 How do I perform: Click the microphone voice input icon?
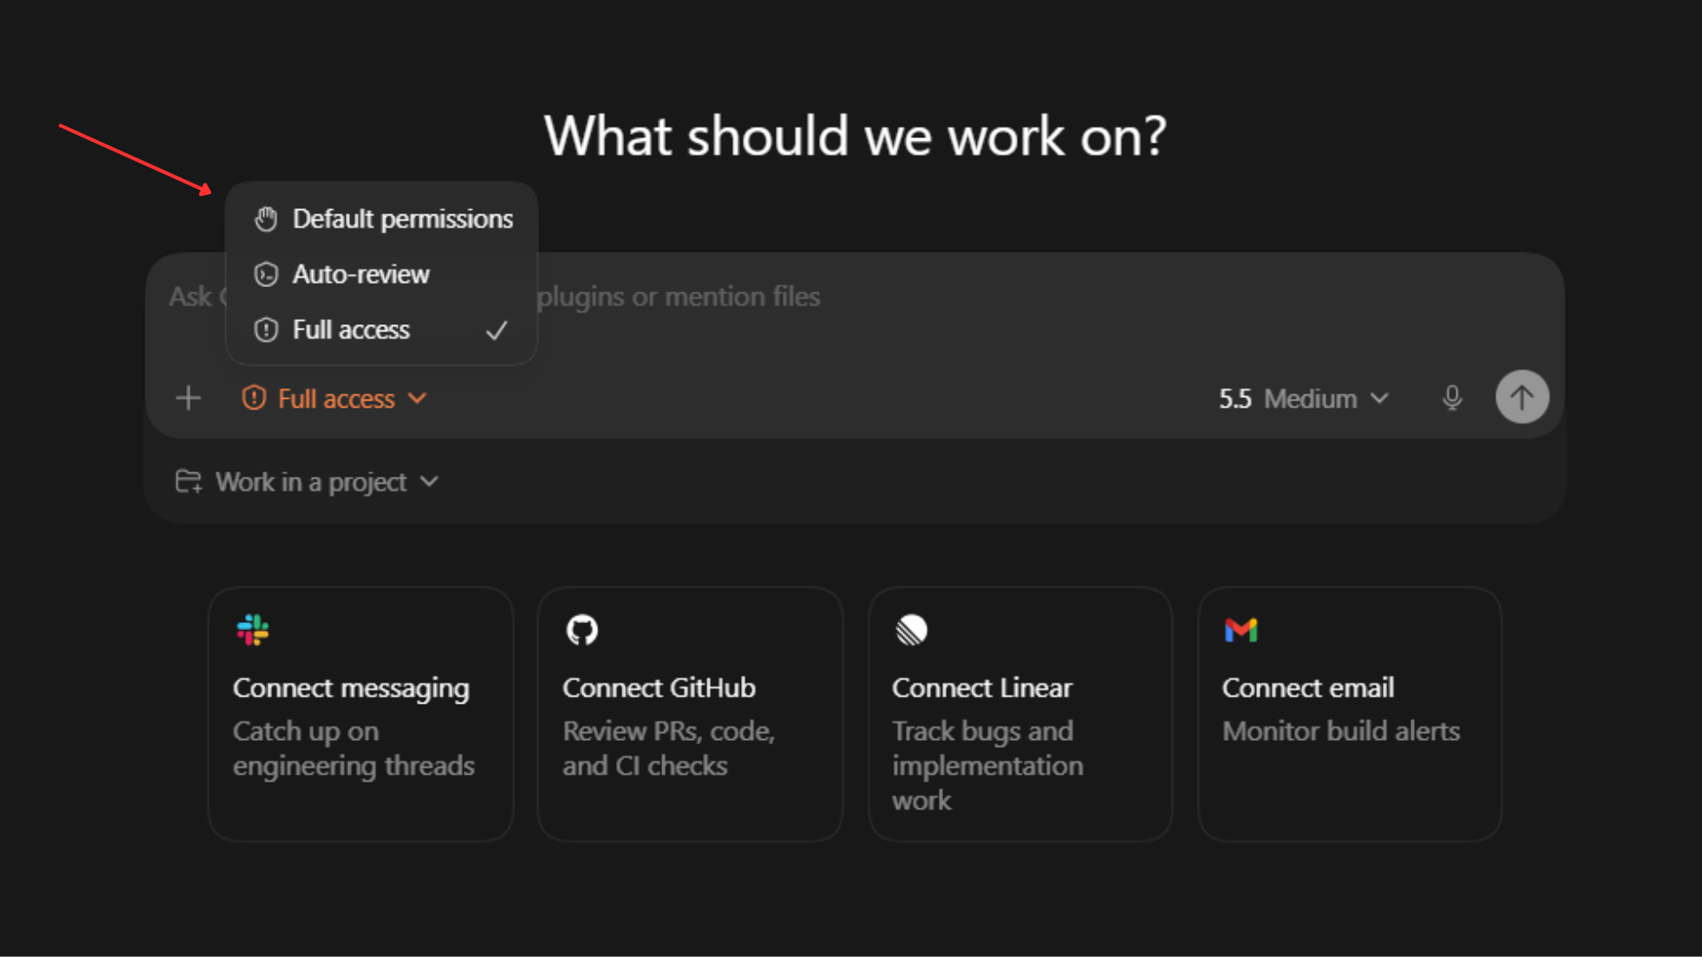point(1452,398)
